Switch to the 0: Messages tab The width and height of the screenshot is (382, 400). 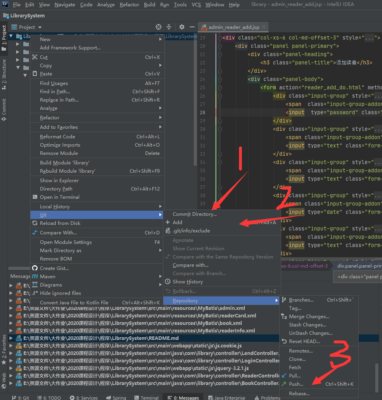click(x=183, y=398)
